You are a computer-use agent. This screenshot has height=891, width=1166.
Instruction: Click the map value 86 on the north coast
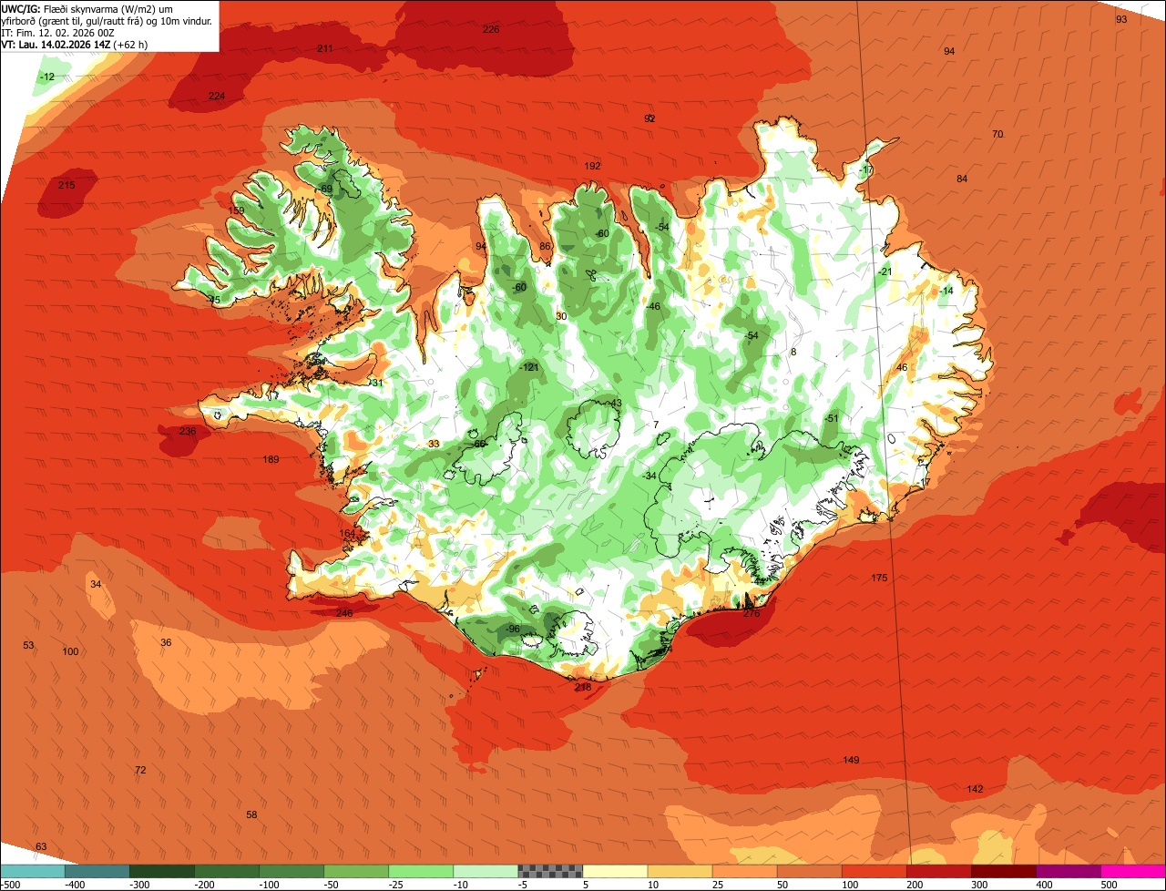point(545,246)
